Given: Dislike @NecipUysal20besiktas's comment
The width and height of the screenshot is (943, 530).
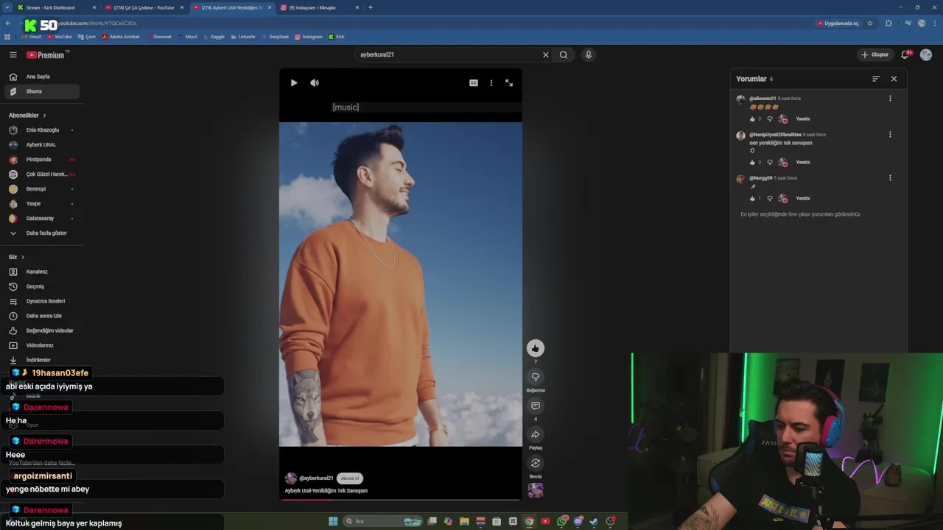Looking at the screenshot, I should [770, 163].
